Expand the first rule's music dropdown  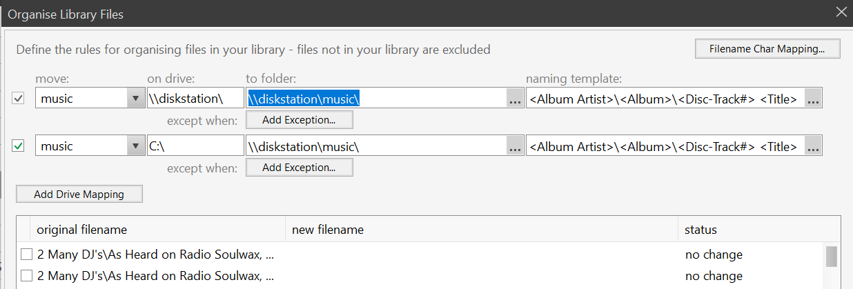point(136,99)
